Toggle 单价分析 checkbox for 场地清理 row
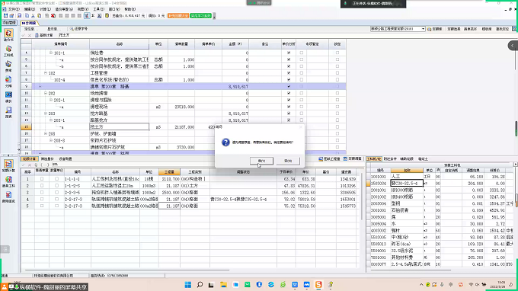This screenshot has width=518, height=291. 289,93
